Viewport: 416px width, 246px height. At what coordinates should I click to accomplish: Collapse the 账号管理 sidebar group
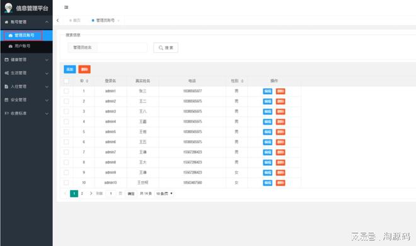pyautogui.click(x=26, y=22)
